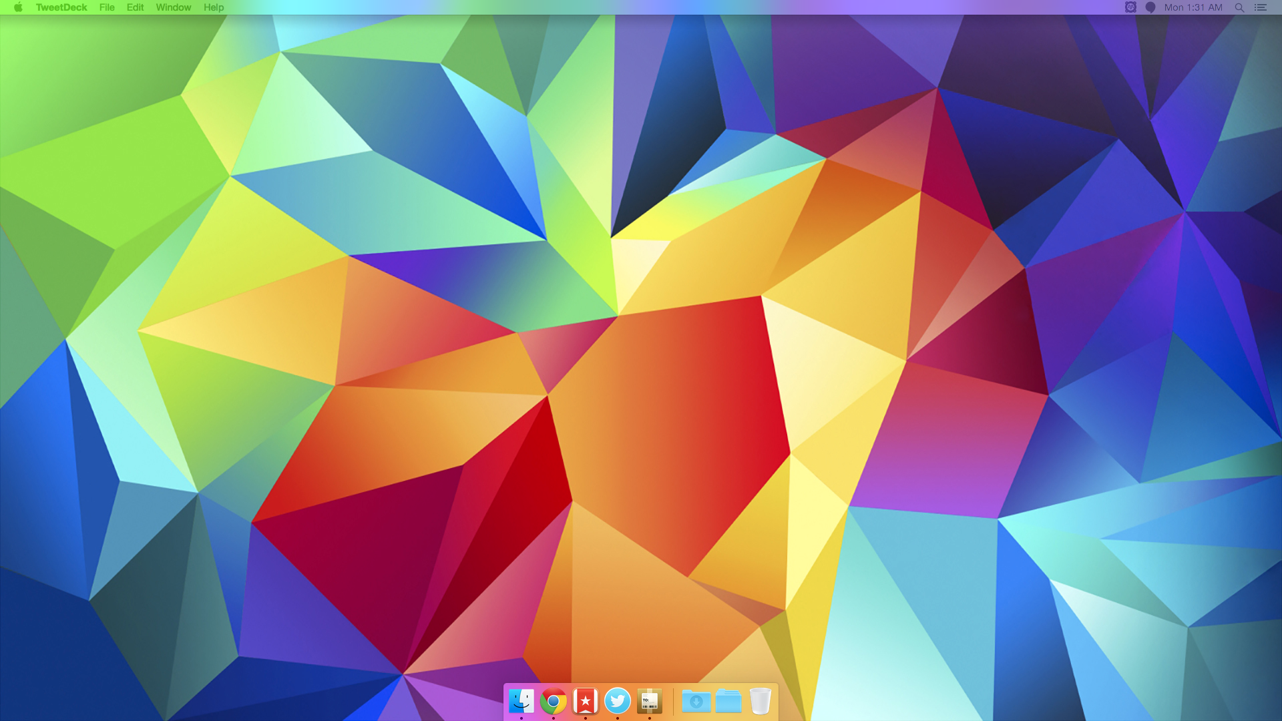This screenshot has width=1282, height=721.
Task: Open the Apple menu
Action: tap(18, 7)
